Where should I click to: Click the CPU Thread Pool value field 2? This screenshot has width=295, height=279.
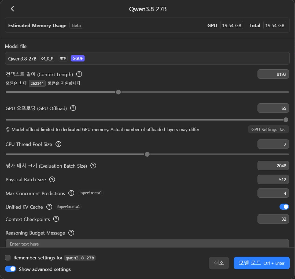pos(273,144)
